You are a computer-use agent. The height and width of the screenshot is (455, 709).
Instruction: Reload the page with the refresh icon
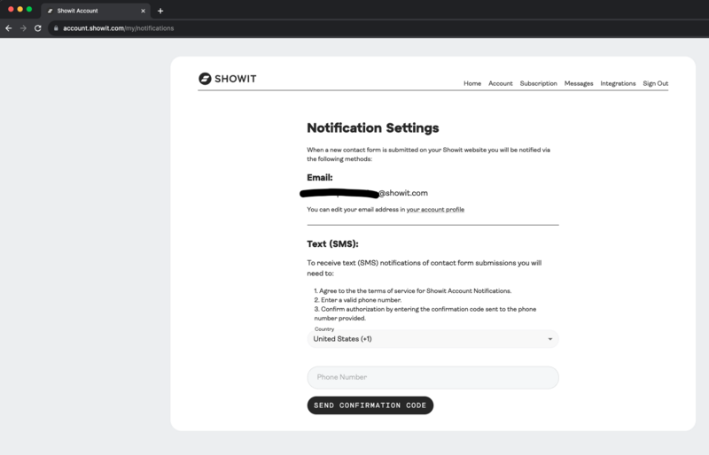[38, 28]
